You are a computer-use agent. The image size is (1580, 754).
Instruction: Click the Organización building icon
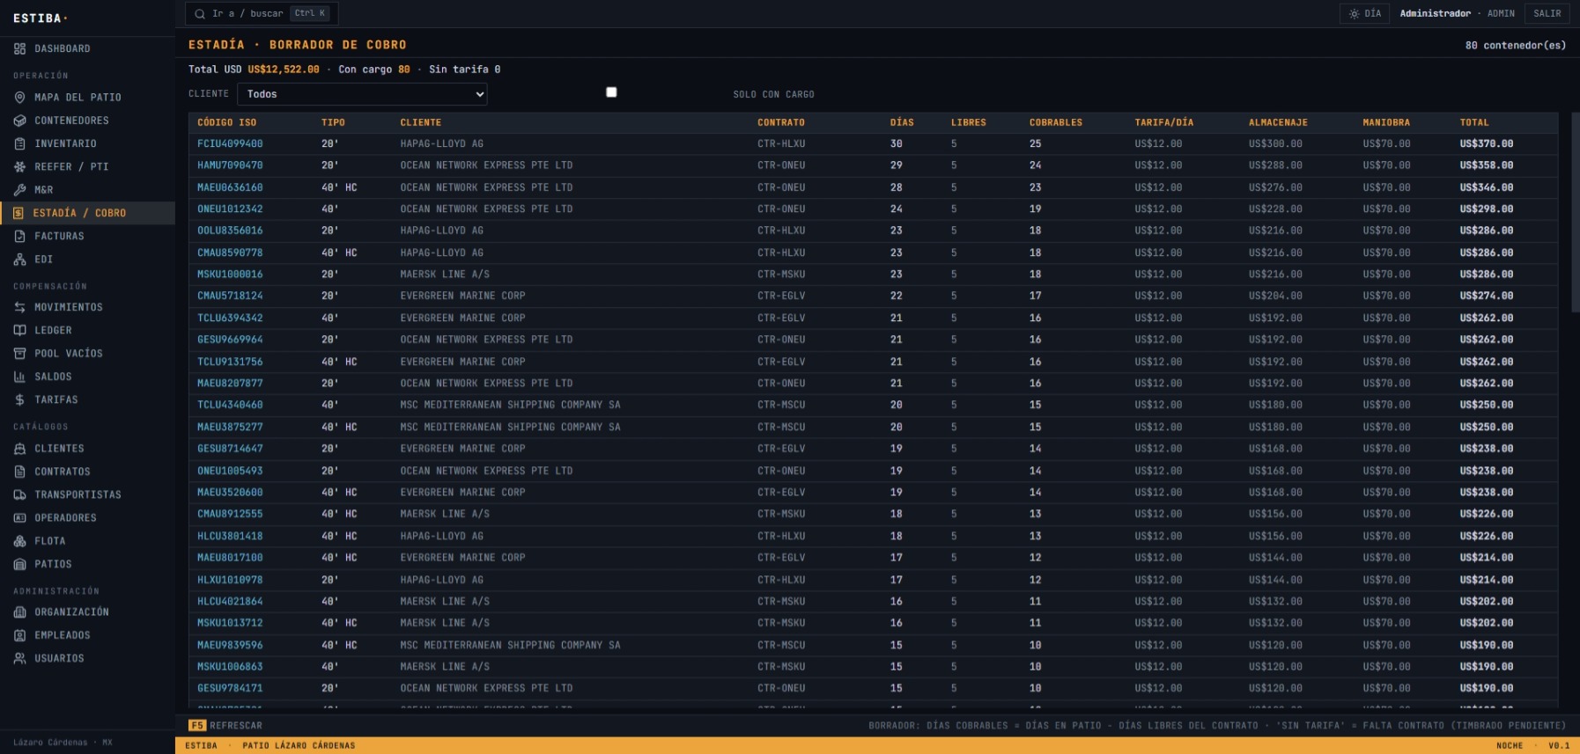tap(19, 612)
